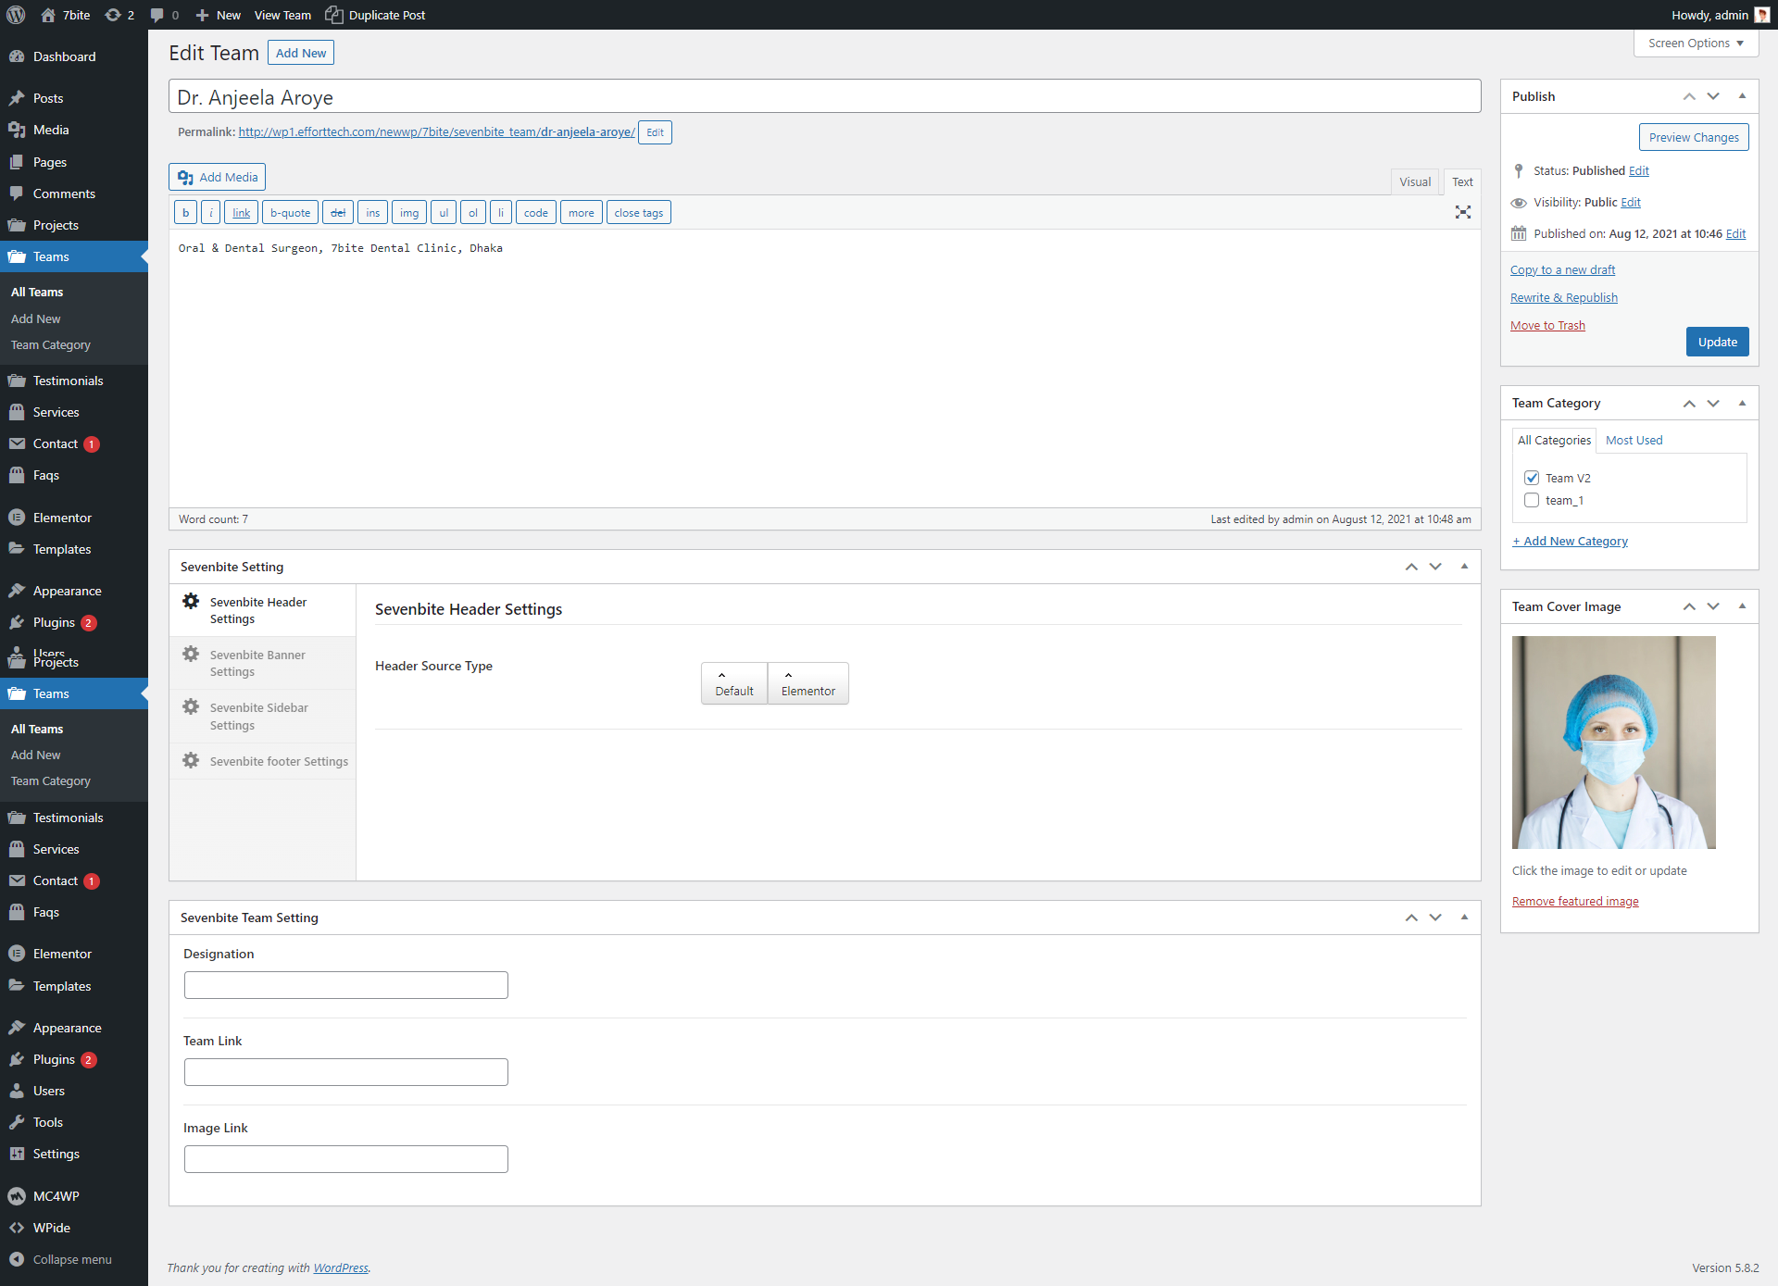Click Duplicate Post icon in admin bar
This screenshot has width=1778, height=1286.
(x=334, y=15)
